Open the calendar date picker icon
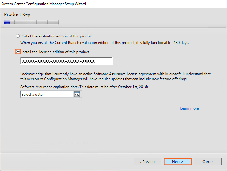227x171 pixels. coord(77,95)
